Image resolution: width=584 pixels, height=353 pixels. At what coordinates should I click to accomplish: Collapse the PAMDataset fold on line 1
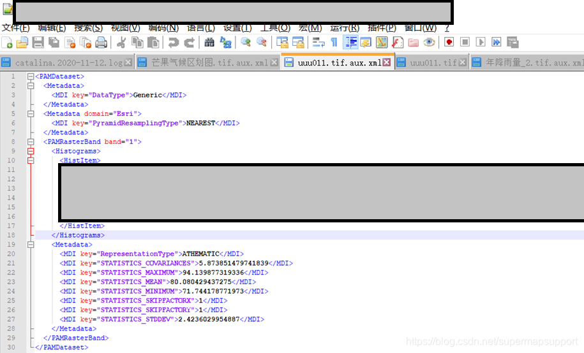[x=31, y=76]
